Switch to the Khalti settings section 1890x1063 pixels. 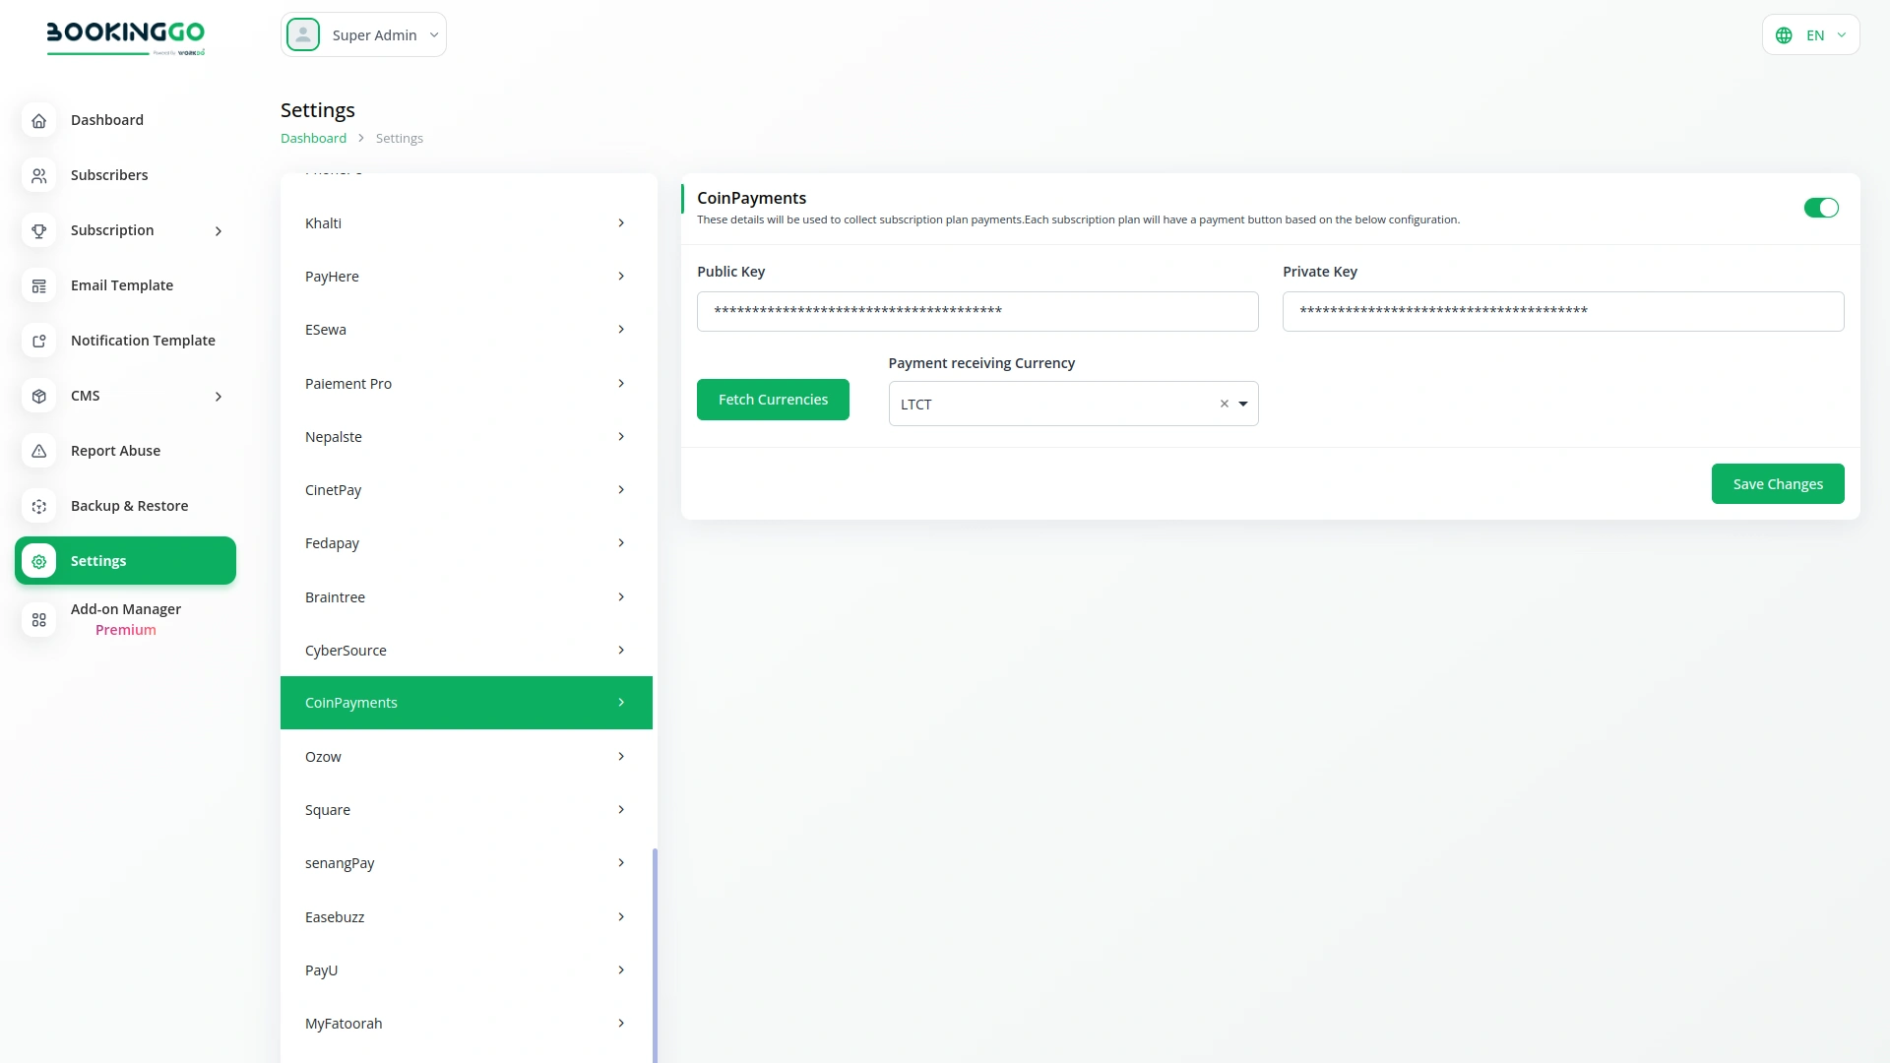point(466,222)
